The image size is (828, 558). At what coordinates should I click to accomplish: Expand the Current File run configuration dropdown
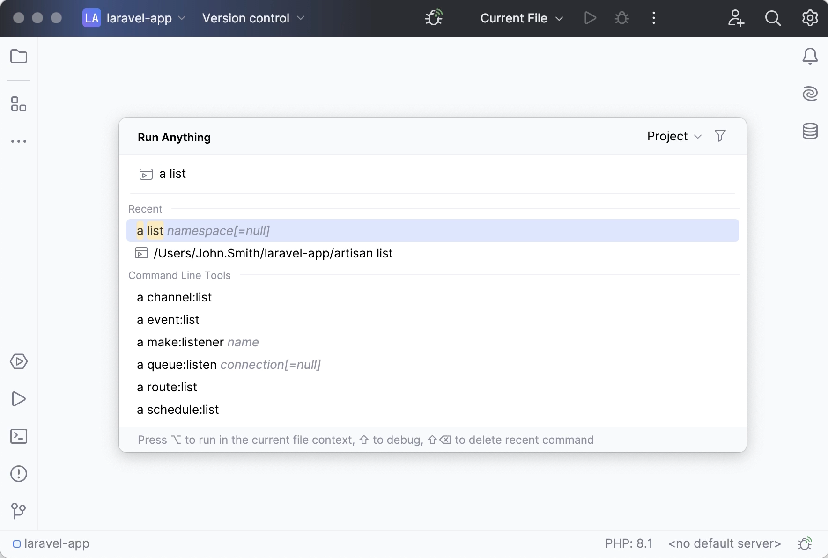pos(521,18)
